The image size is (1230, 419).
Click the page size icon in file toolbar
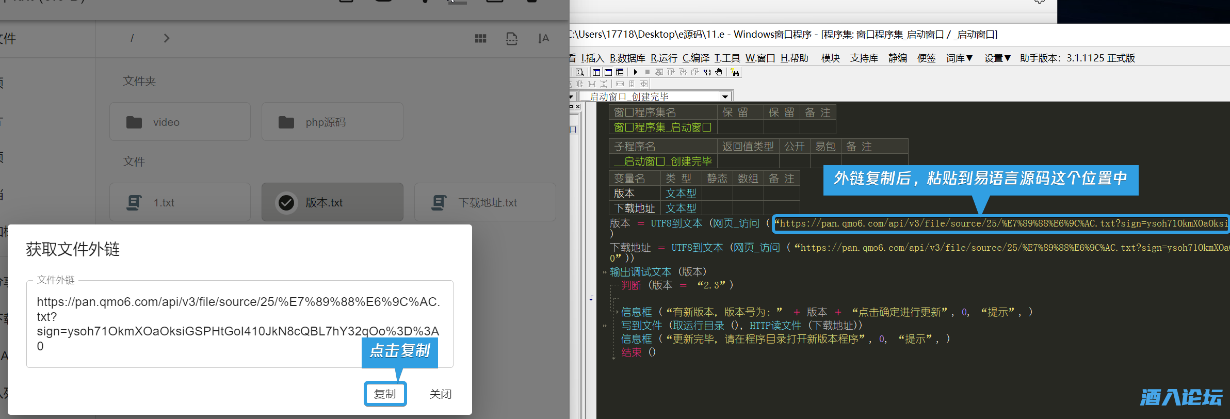(x=511, y=39)
